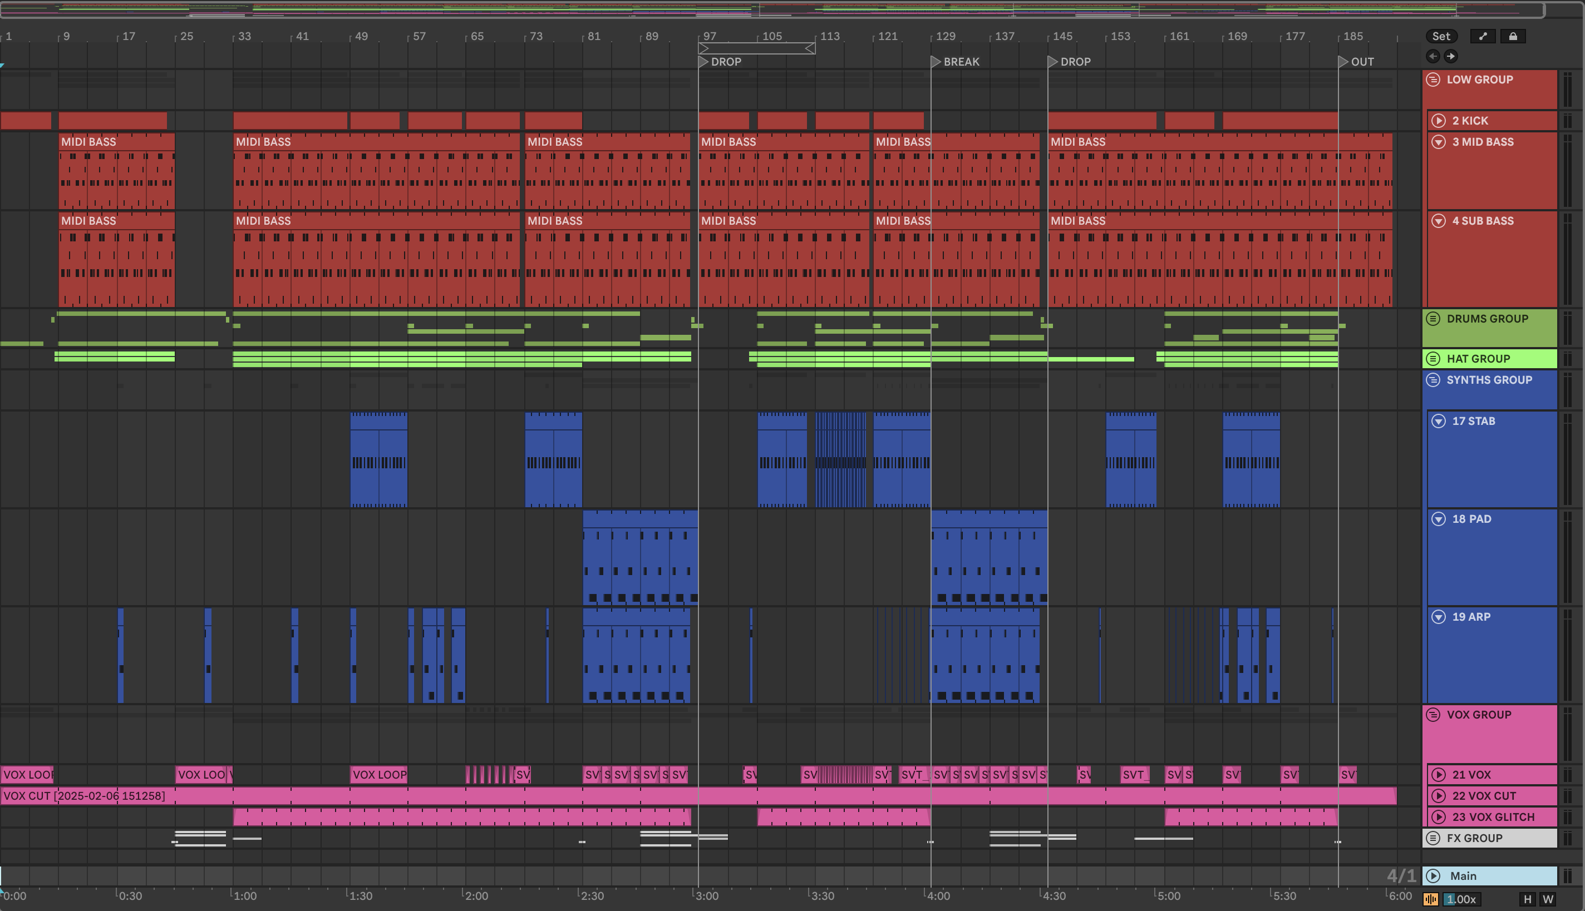
Task: Collapse the 3 MID BASS track
Action: click(1439, 142)
